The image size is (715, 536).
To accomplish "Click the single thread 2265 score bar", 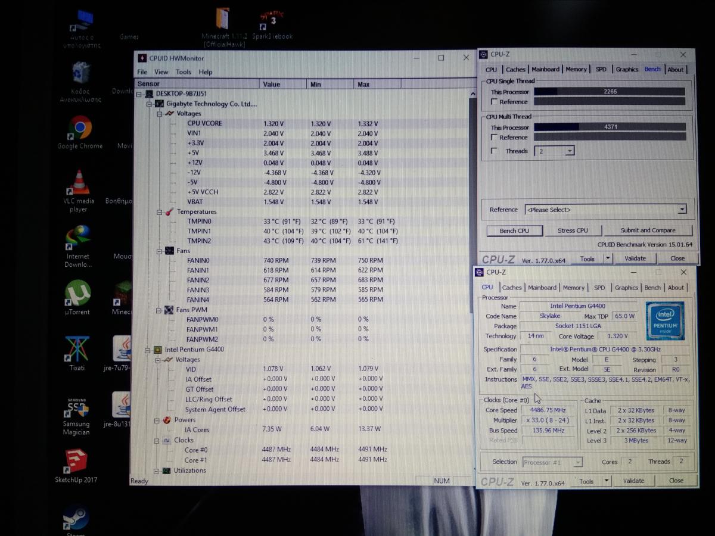I will (x=610, y=92).
